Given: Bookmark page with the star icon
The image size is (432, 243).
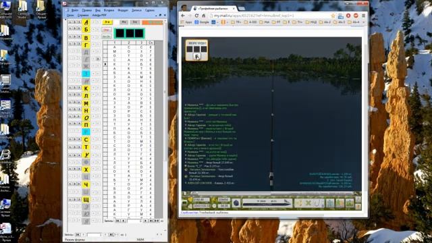Looking at the screenshot, I should click(333, 16).
